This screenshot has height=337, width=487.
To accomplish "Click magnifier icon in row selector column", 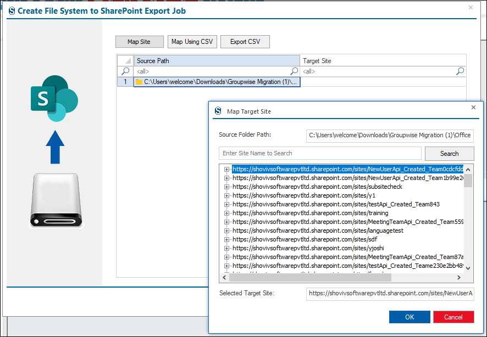I will 125,71.
